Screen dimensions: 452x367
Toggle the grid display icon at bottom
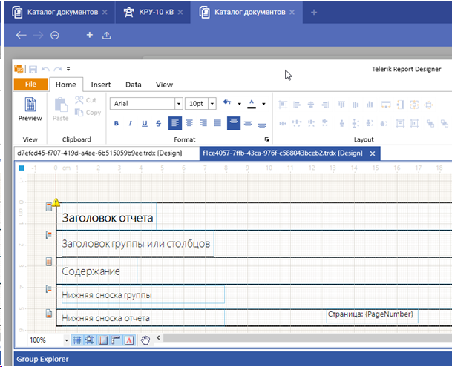[77, 340]
